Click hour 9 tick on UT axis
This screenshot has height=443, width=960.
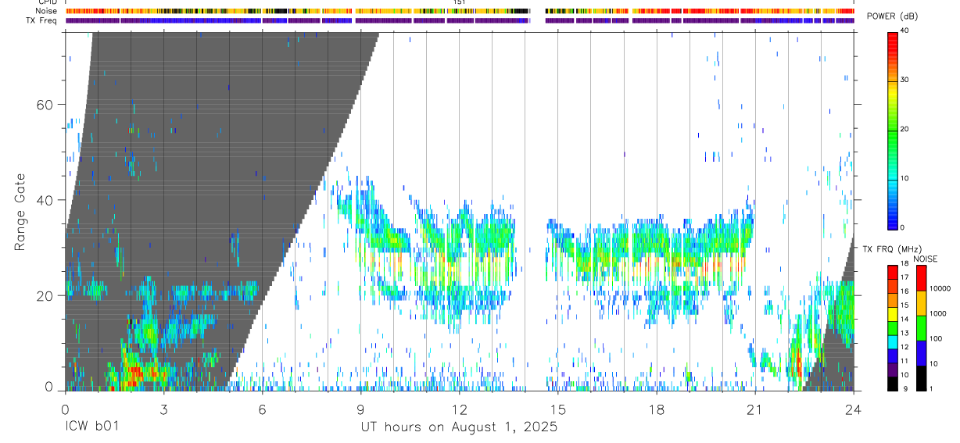[x=360, y=409]
